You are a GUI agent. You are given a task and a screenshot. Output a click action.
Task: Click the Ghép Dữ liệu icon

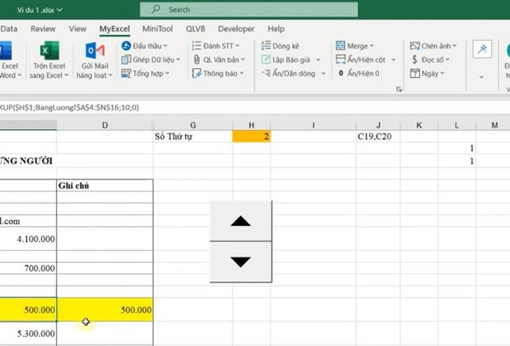(x=126, y=60)
